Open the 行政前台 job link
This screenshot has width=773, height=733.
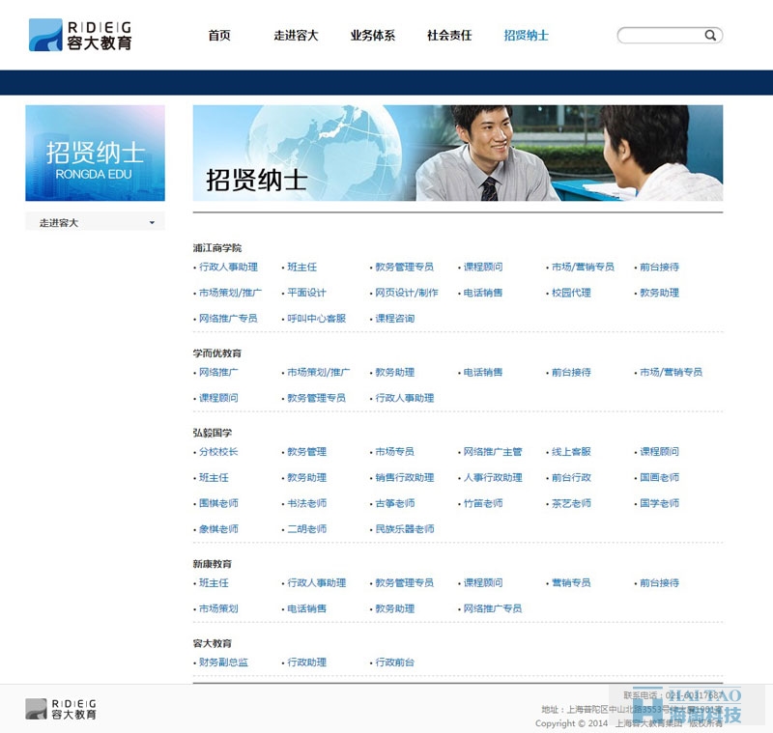pos(394,663)
